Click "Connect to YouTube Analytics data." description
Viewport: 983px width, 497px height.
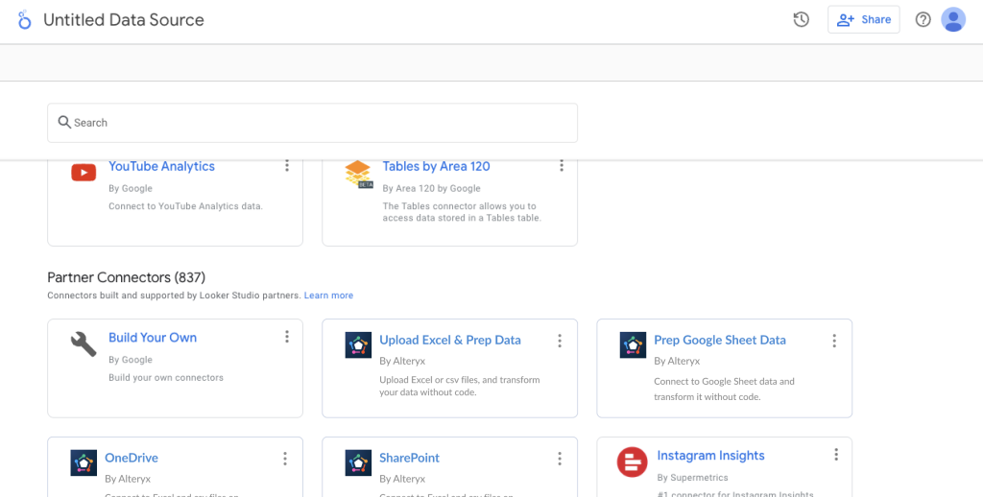click(x=185, y=205)
